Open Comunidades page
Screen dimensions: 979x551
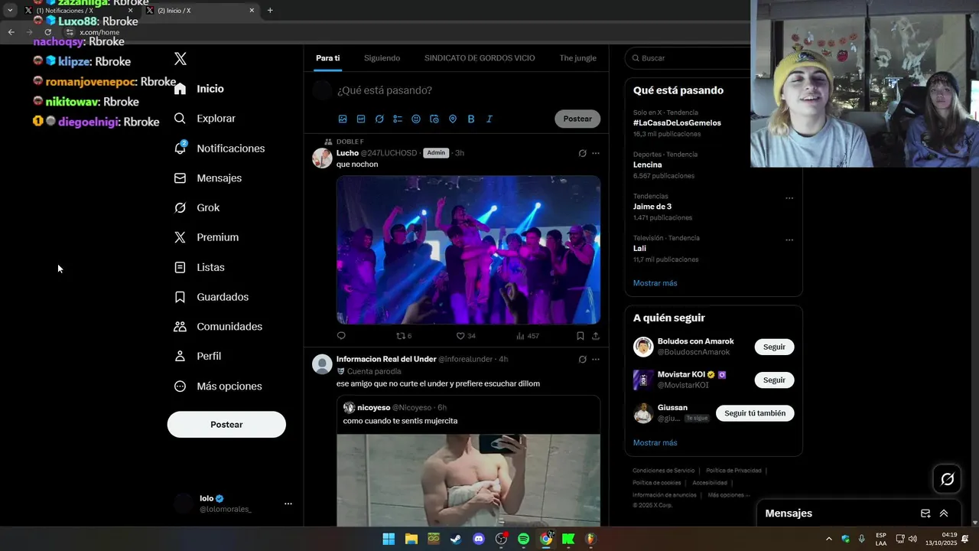218,327
